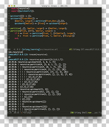Image resolution: width=109 pixels, height=127 pixels.
Task: Click the {ok,recursive} shell output
Action: [x=16, y=52]
